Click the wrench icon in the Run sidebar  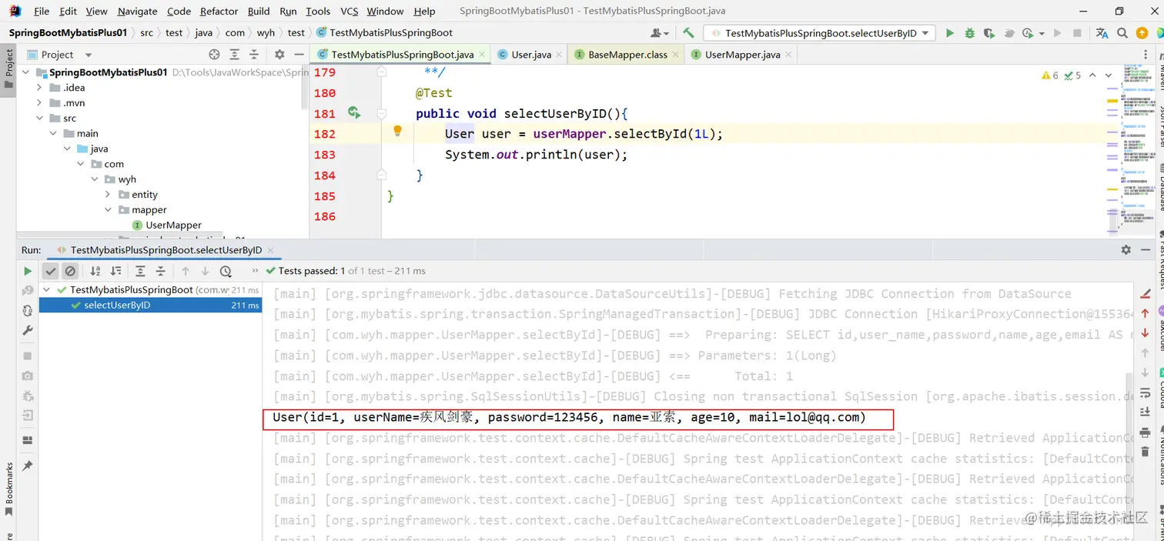[x=28, y=330]
